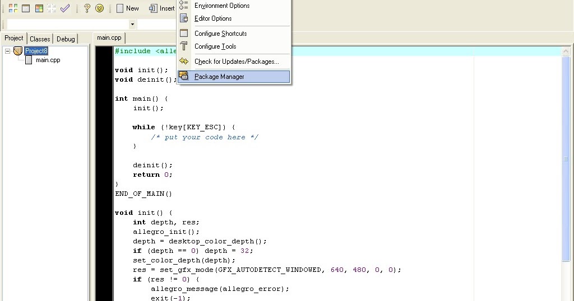Click Check for Updates/Packages menu entry

pyautogui.click(x=237, y=62)
